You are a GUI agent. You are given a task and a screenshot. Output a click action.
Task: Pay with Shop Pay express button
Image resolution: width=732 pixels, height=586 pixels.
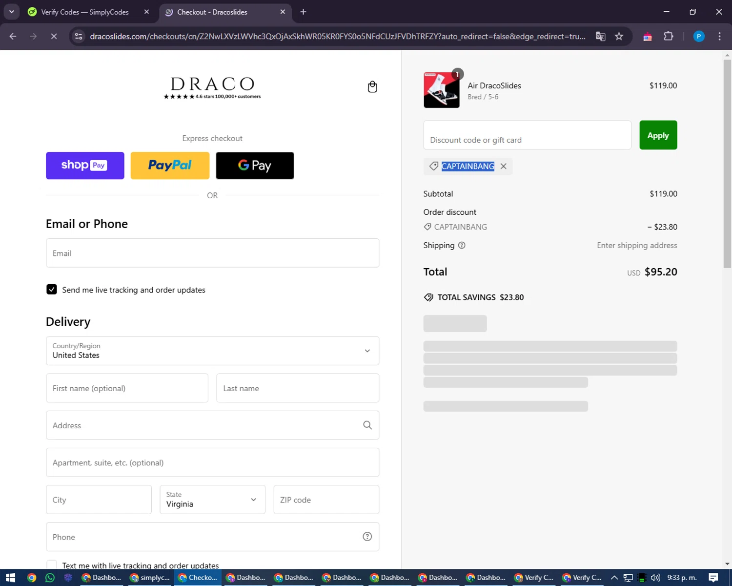85,166
